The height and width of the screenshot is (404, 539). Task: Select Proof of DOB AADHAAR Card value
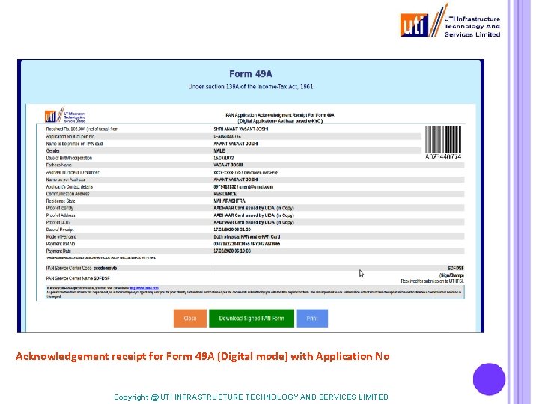[x=254, y=223]
